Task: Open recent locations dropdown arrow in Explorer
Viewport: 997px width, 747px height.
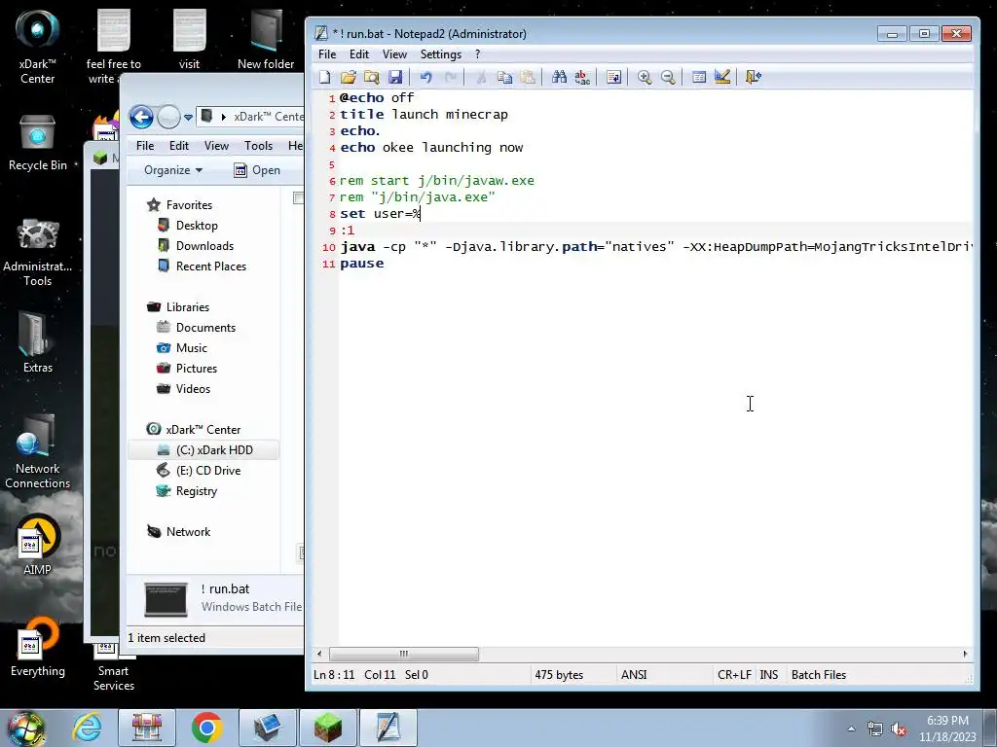Action: pos(188,118)
